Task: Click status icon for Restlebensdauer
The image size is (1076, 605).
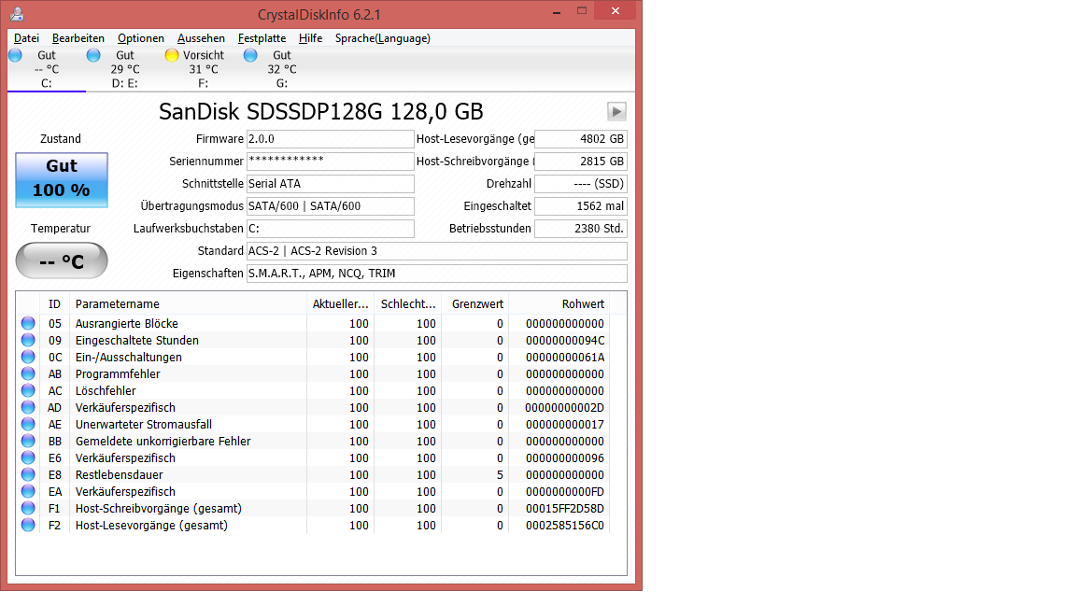Action: point(28,474)
